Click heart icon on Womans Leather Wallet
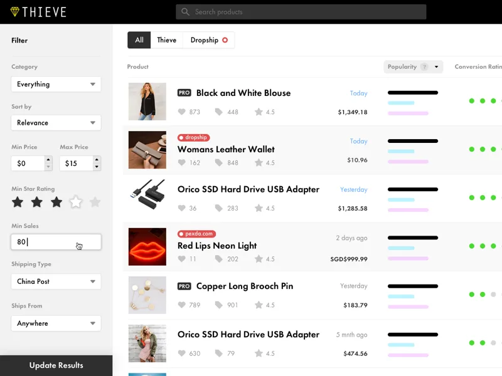The width and height of the screenshot is (502, 376). pos(181,163)
